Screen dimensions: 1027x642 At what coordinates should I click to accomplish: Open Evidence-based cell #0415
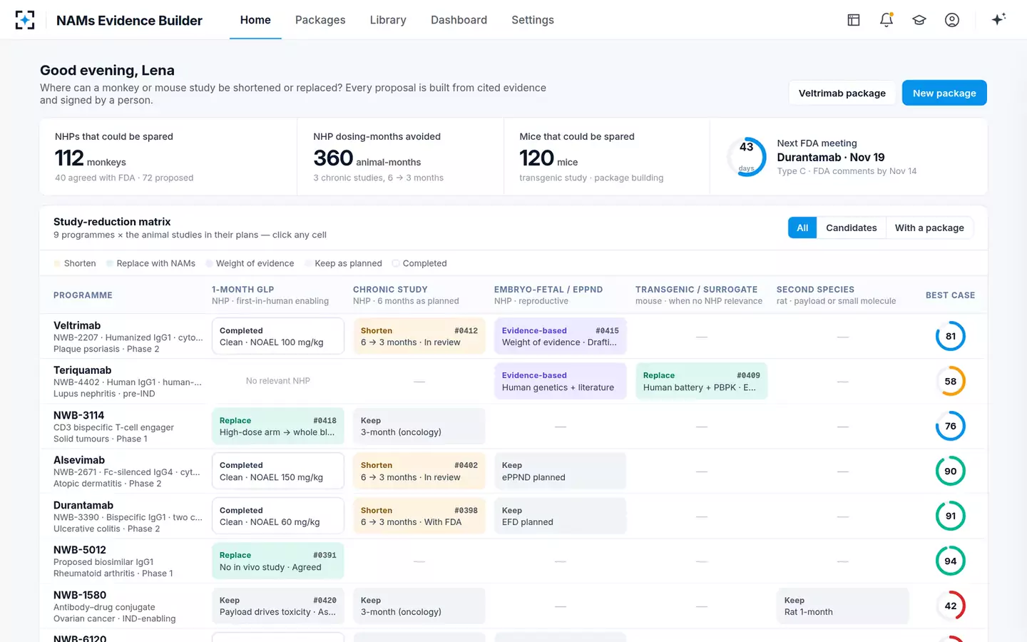[561, 336]
